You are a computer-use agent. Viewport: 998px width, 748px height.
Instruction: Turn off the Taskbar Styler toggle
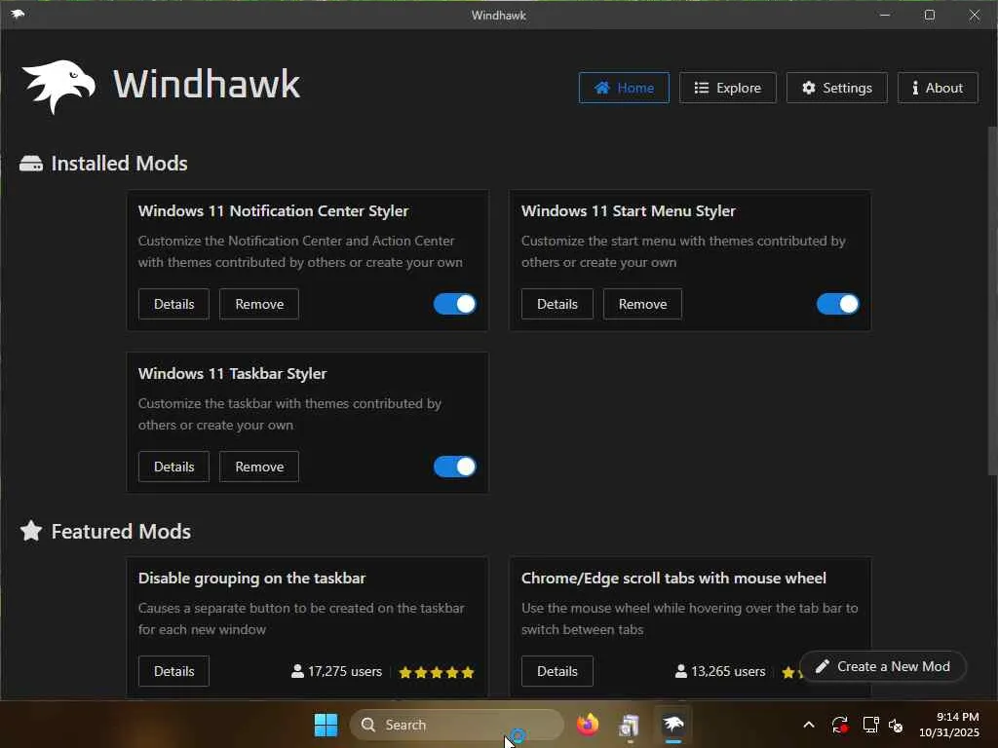[x=455, y=467]
